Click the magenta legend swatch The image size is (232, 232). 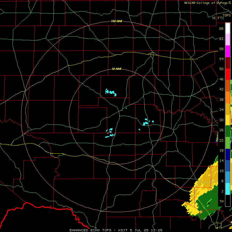(228, 51)
